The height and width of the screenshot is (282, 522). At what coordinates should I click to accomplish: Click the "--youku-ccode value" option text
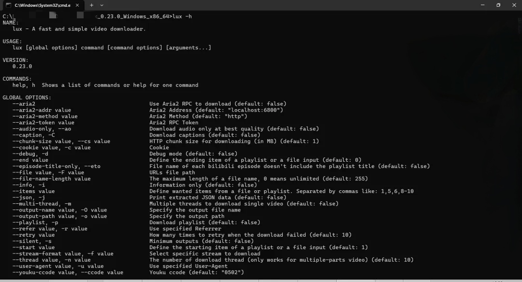[x=43, y=272]
